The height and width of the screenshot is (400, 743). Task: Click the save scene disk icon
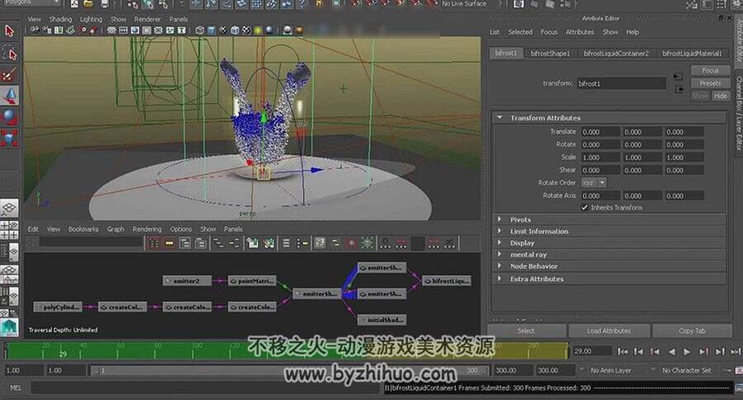click(104, 4)
